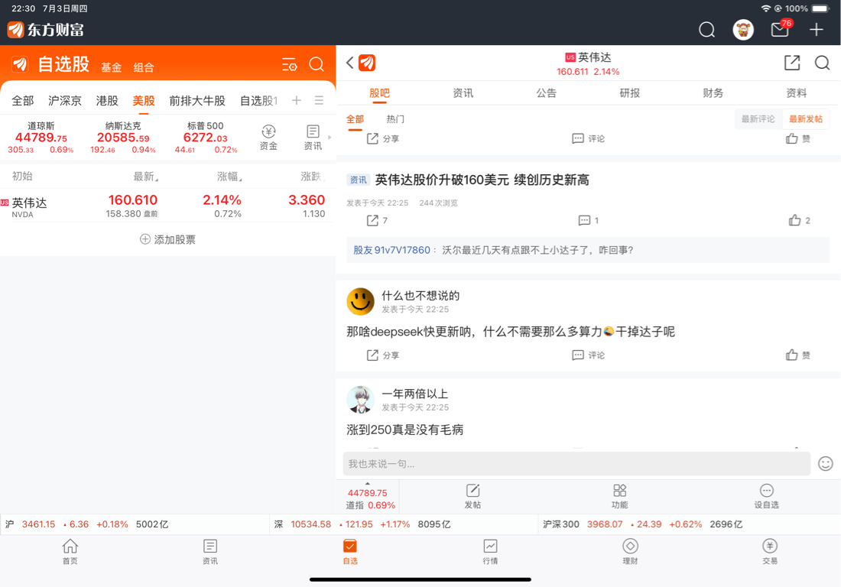This screenshot has width=841, height=587.
Task: Share the 英伟达 stock page
Action: 791,63
